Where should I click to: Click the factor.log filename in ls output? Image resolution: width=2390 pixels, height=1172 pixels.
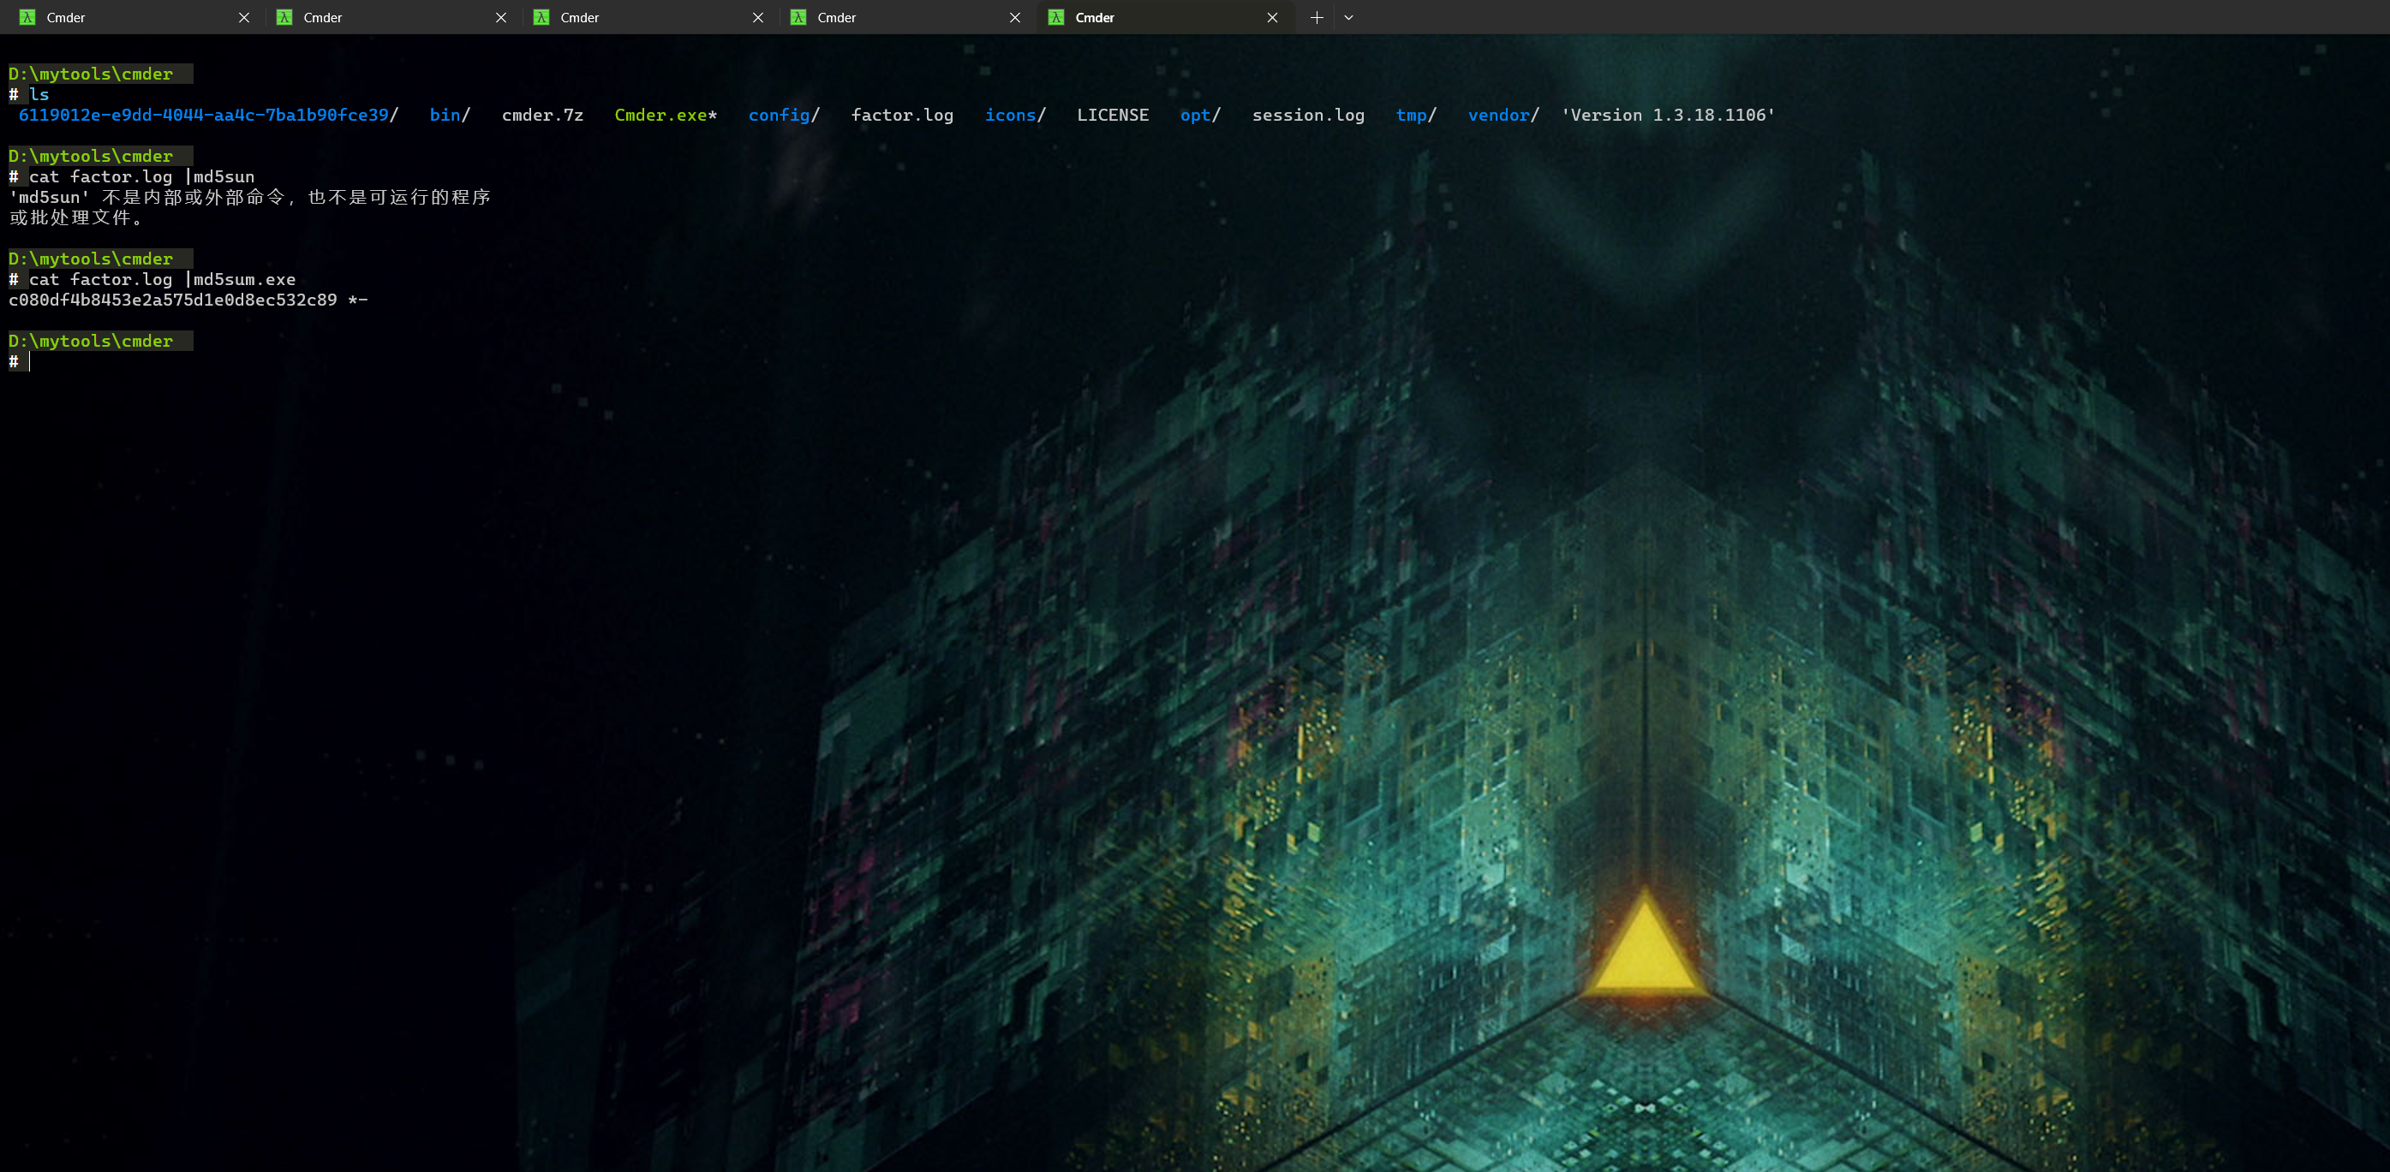pyautogui.click(x=902, y=115)
